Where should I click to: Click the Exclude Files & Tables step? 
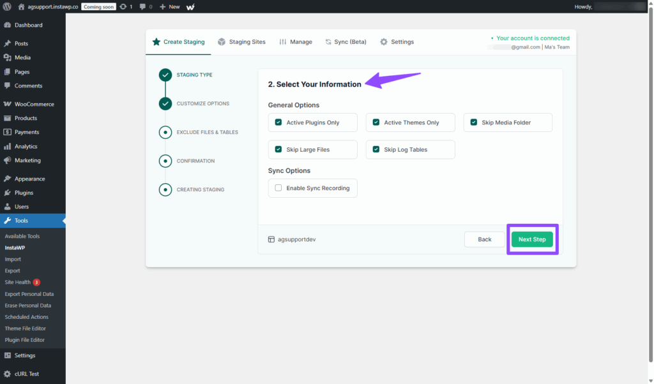(165, 132)
